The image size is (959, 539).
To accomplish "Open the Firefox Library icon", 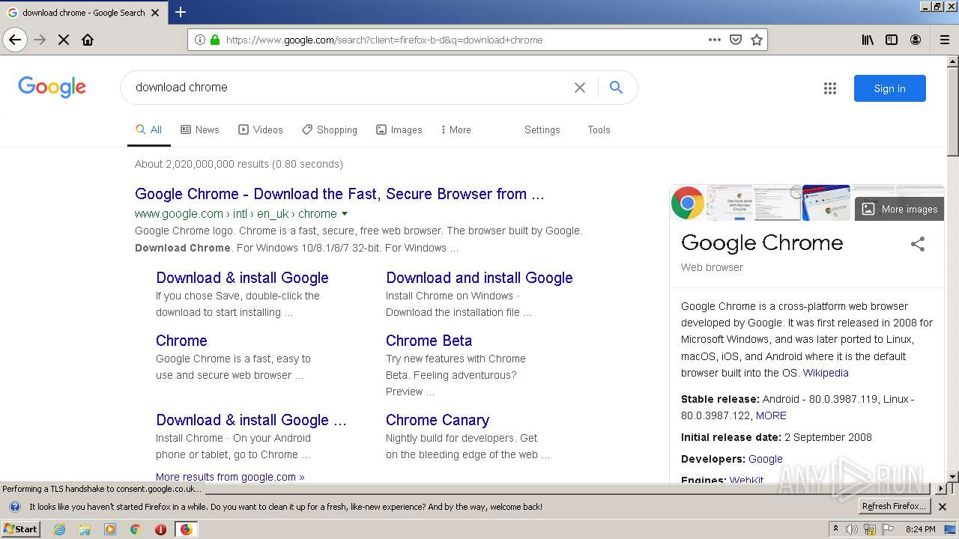I will (868, 40).
